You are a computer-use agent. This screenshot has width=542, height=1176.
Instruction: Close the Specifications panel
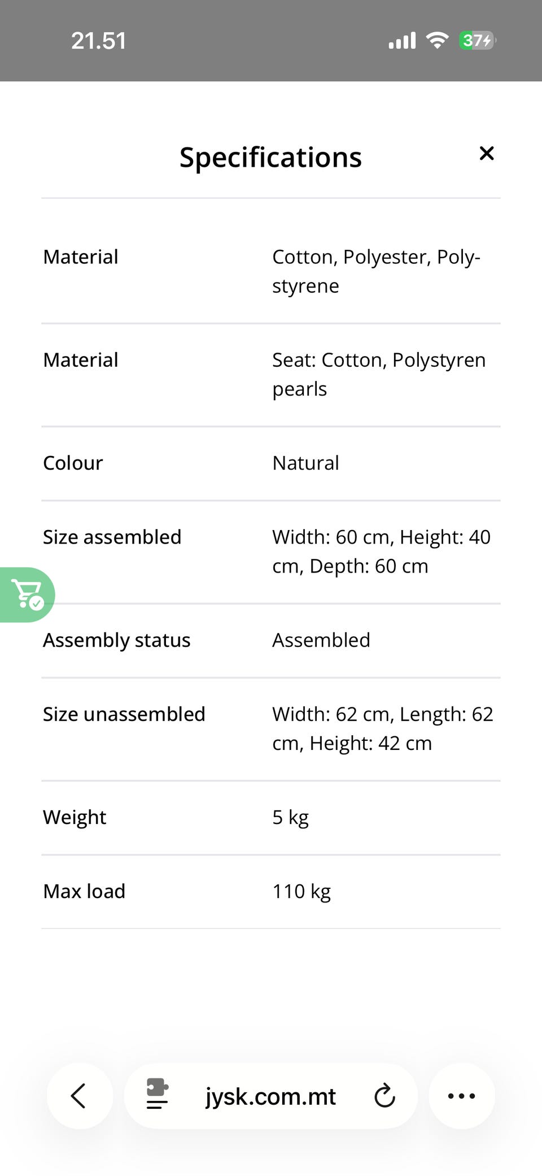[x=486, y=154]
